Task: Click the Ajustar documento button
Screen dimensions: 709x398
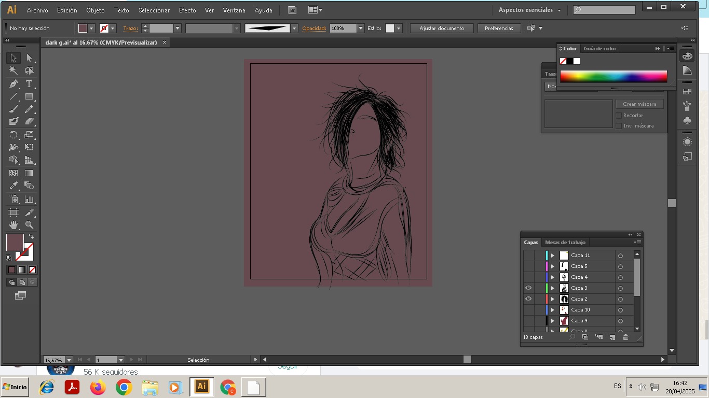Action: (x=442, y=29)
